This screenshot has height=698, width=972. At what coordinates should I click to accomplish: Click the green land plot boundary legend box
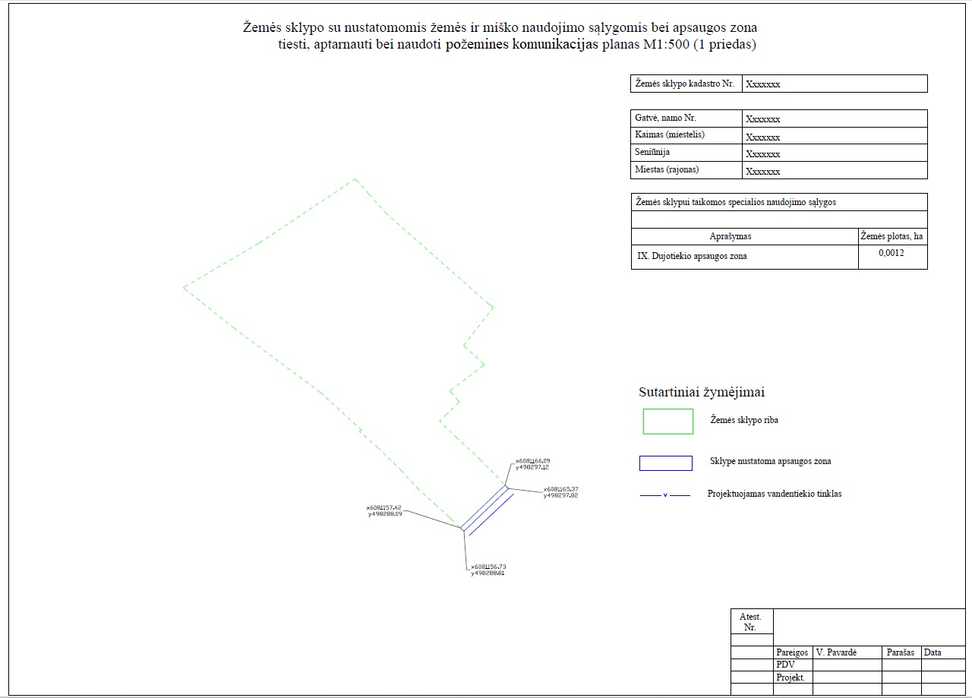pos(667,422)
